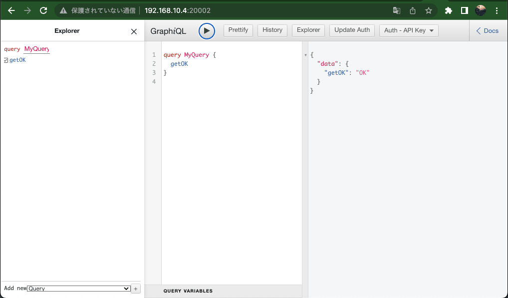The image size is (508, 298).
Task: Click the GraphiQL title
Action: [x=168, y=31]
